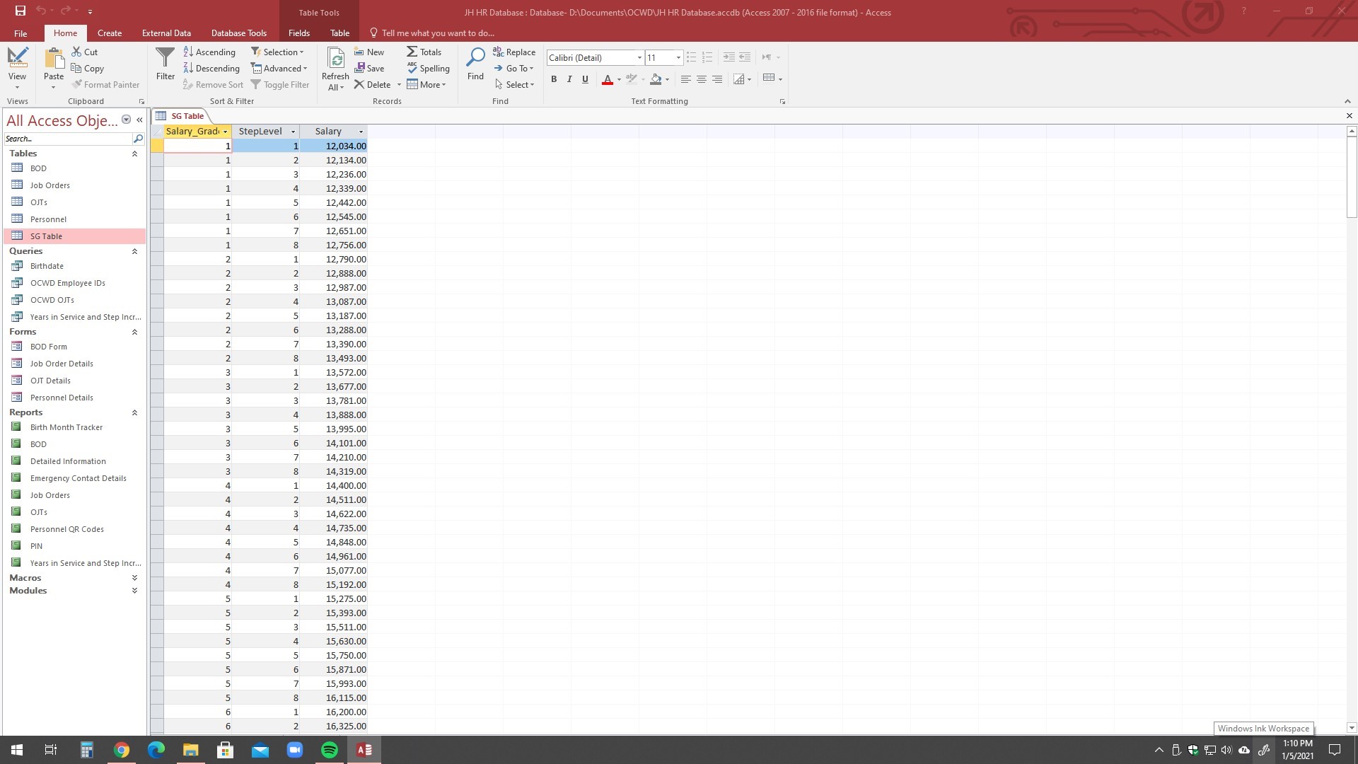Click the Spelling check icon

point(412,69)
